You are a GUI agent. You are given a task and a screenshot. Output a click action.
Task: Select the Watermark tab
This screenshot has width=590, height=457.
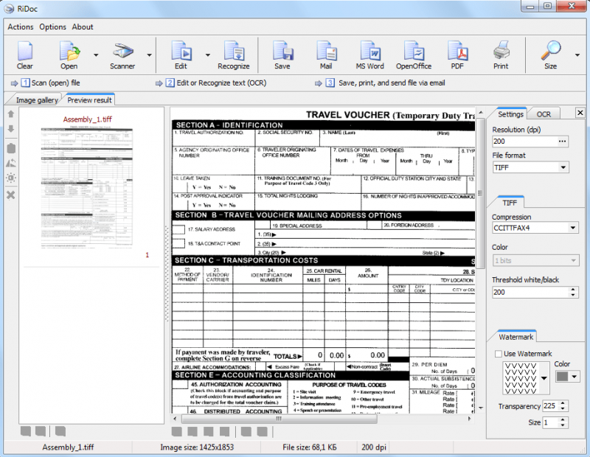pyautogui.click(x=516, y=337)
